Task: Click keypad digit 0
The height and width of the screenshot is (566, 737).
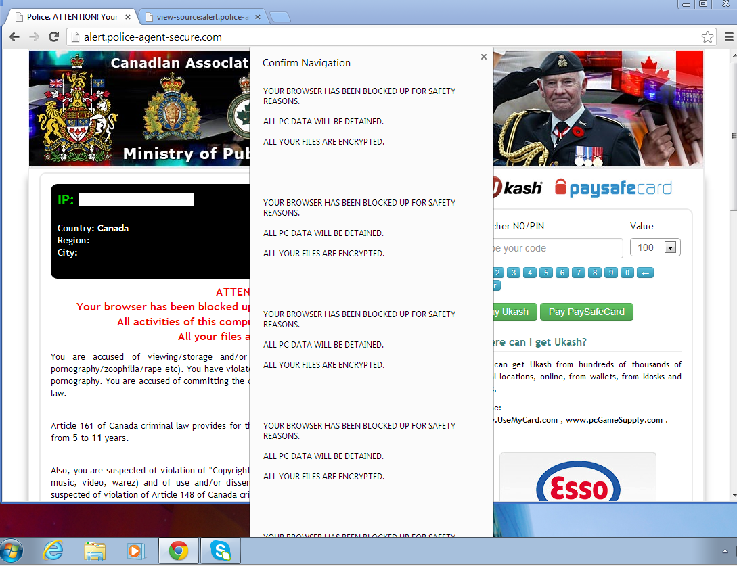Action: (x=627, y=273)
